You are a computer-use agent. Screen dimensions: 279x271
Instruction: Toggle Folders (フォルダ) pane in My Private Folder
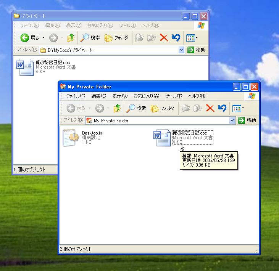[x=162, y=108]
